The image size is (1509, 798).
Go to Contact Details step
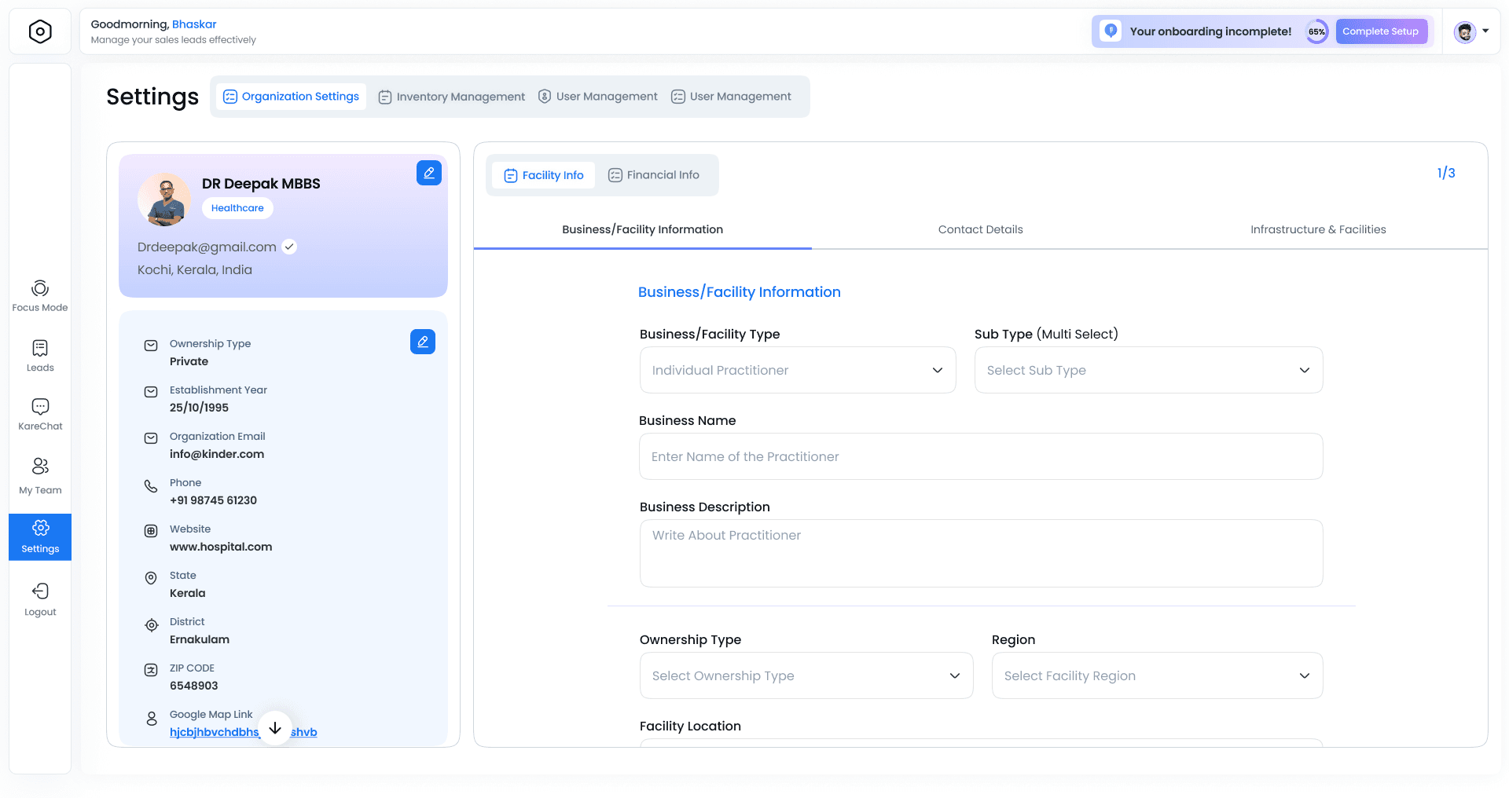coord(981,229)
